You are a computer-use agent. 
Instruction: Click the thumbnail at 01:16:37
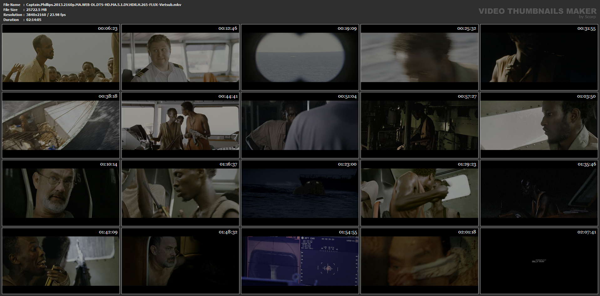coord(180,193)
